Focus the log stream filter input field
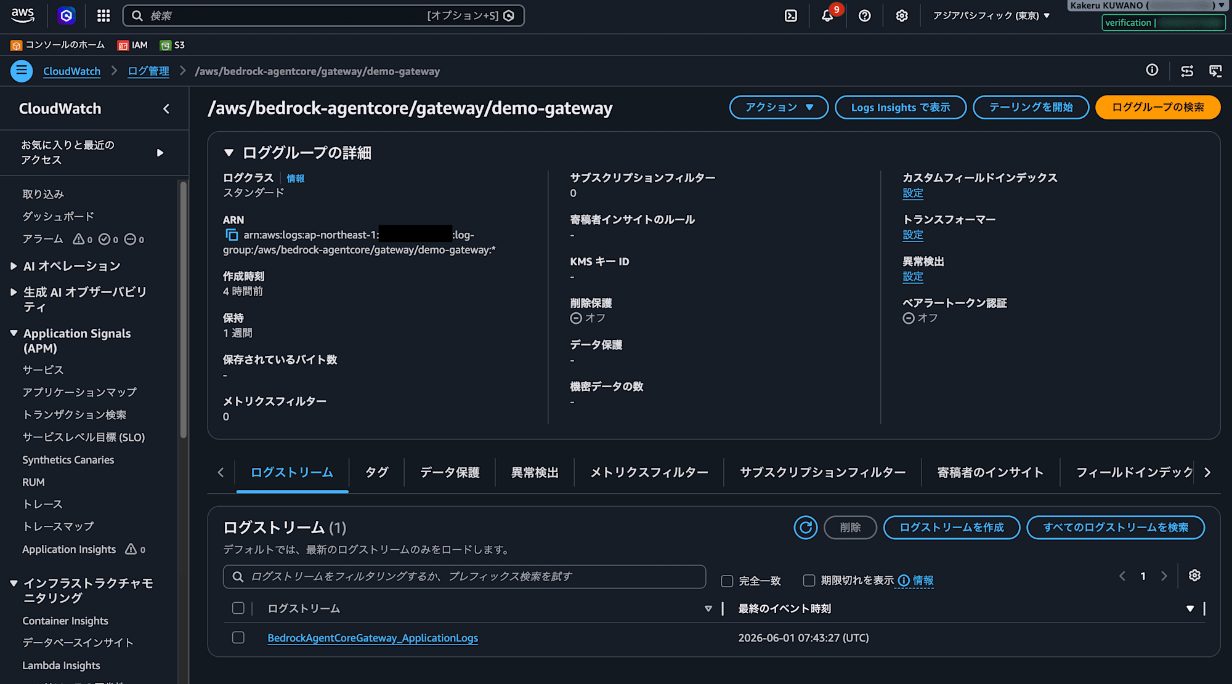1232x684 pixels. point(464,576)
